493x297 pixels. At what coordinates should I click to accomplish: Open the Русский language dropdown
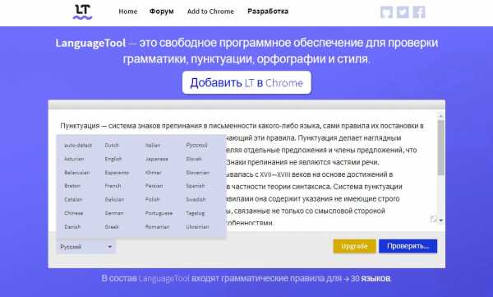pos(85,247)
